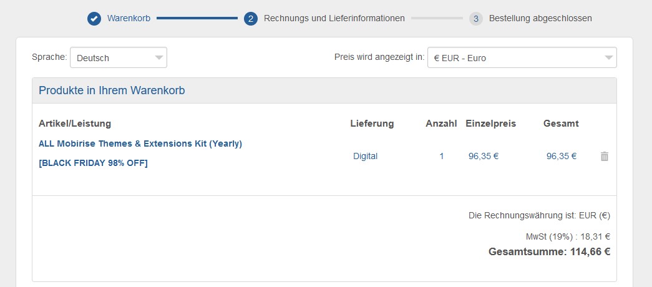Click the Gesamt 96,35 € amount
This screenshot has width=652, height=287.
[x=562, y=157]
